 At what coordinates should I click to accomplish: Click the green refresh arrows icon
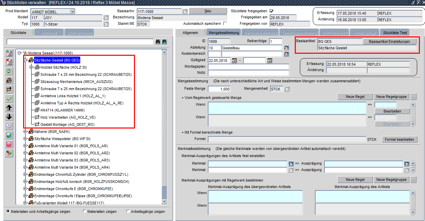coord(10,71)
